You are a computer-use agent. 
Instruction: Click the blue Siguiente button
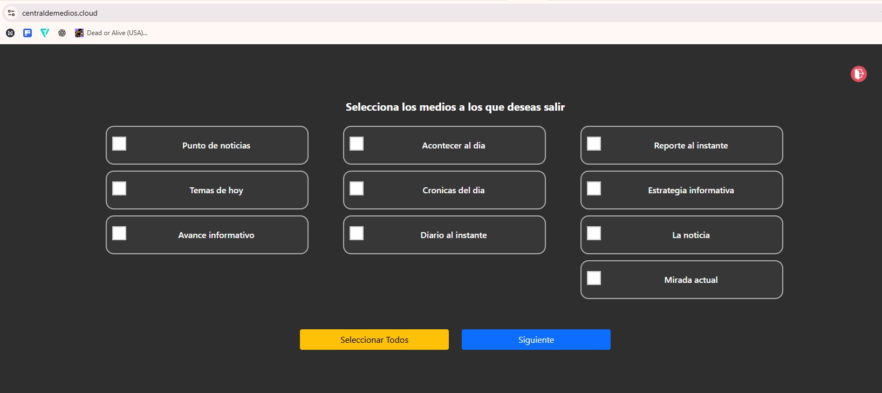[x=536, y=340]
